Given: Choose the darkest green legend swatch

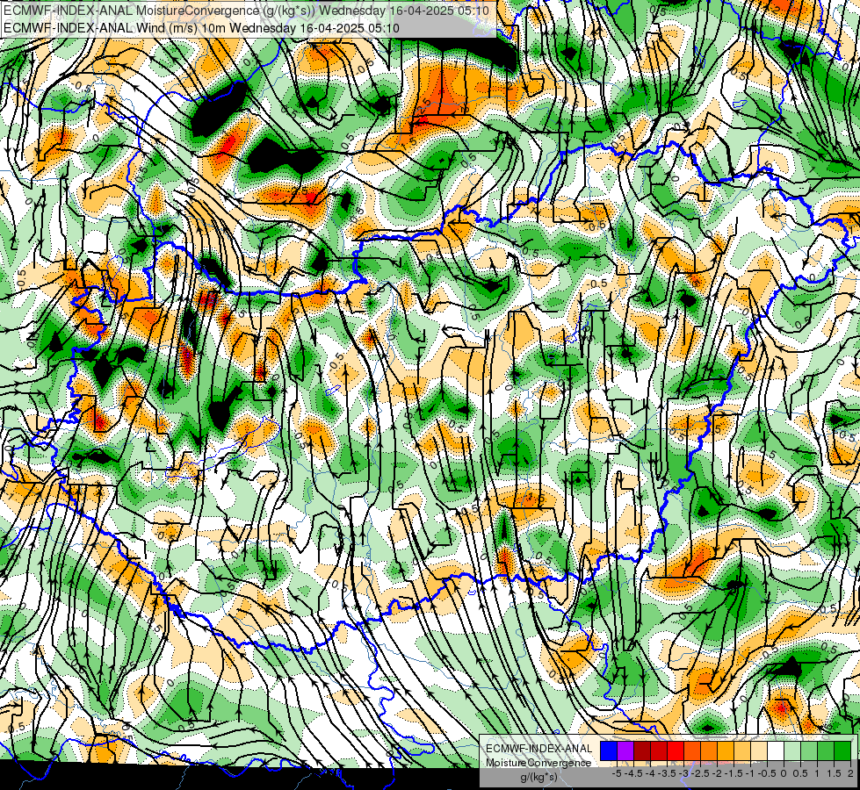Looking at the screenshot, I should tap(842, 751).
